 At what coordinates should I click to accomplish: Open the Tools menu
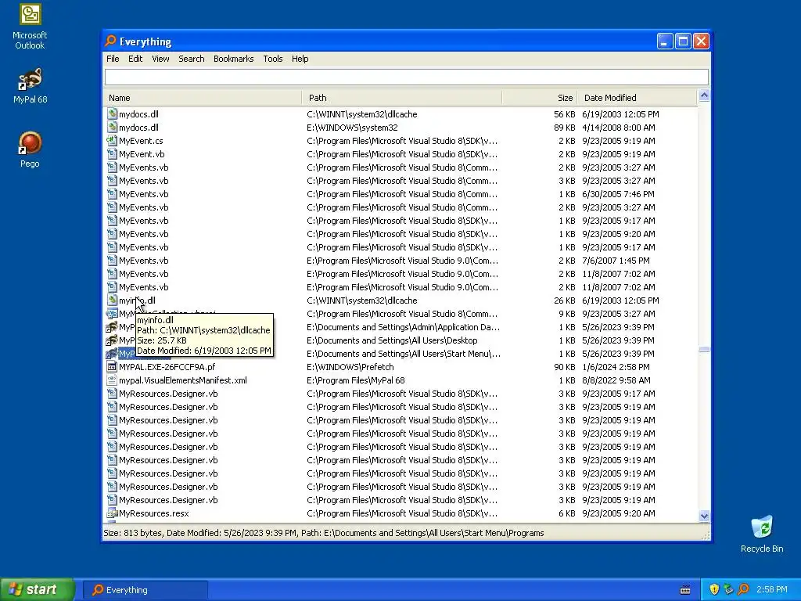273,59
